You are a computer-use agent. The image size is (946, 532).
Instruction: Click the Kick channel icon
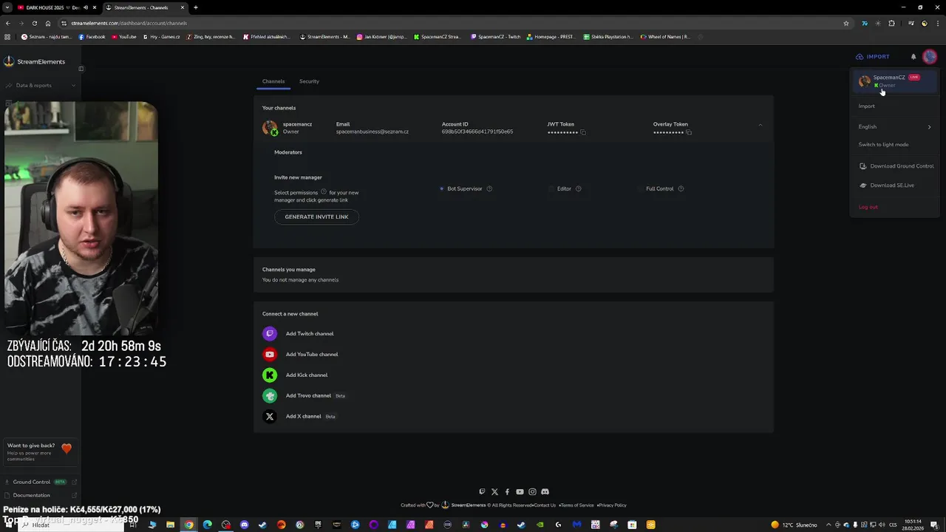click(270, 375)
